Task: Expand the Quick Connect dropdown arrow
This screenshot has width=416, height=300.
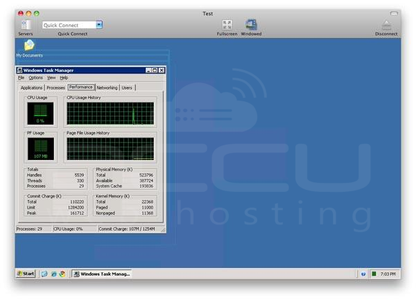Action: 99,25
